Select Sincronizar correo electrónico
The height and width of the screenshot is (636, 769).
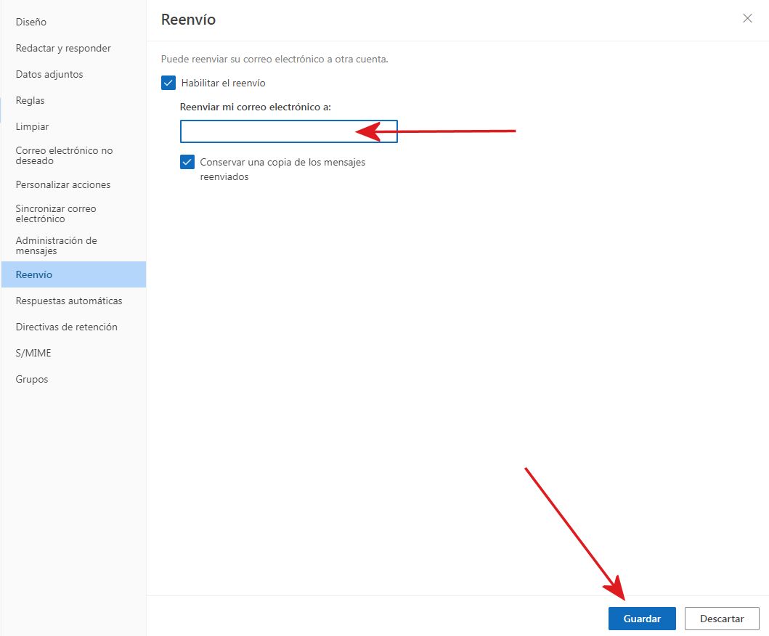(x=73, y=213)
